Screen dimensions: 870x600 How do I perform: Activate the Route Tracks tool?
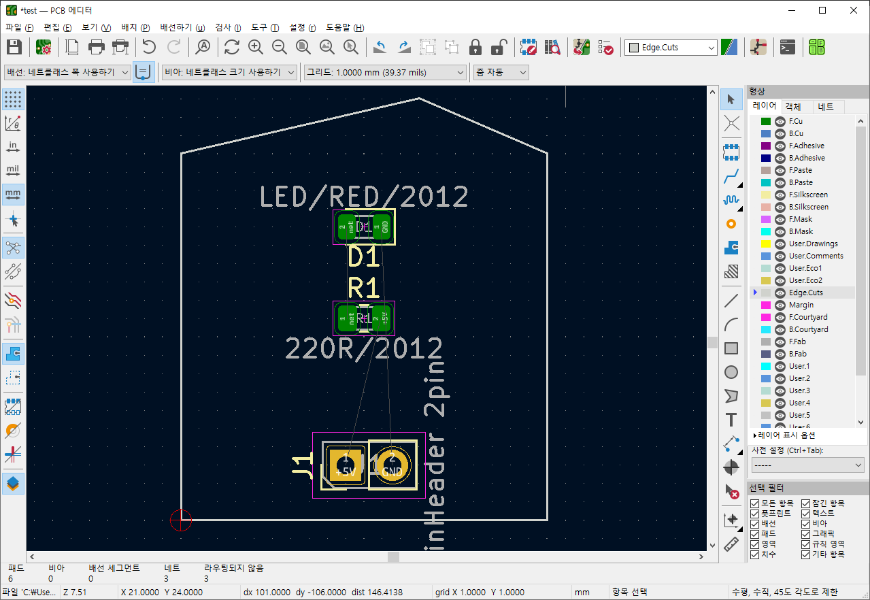coord(731,178)
